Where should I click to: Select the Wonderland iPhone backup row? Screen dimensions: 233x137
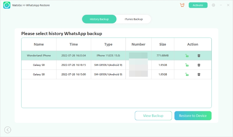point(39,56)
